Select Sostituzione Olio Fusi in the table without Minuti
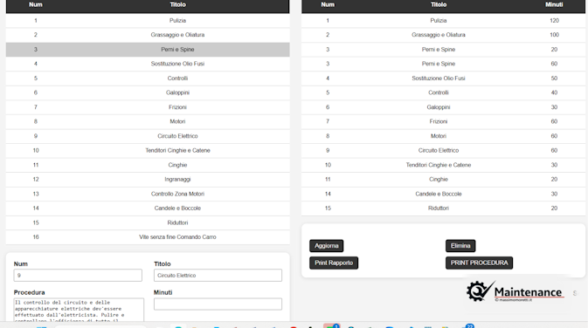This screenshot has height=328, width=588. (148, 64)
